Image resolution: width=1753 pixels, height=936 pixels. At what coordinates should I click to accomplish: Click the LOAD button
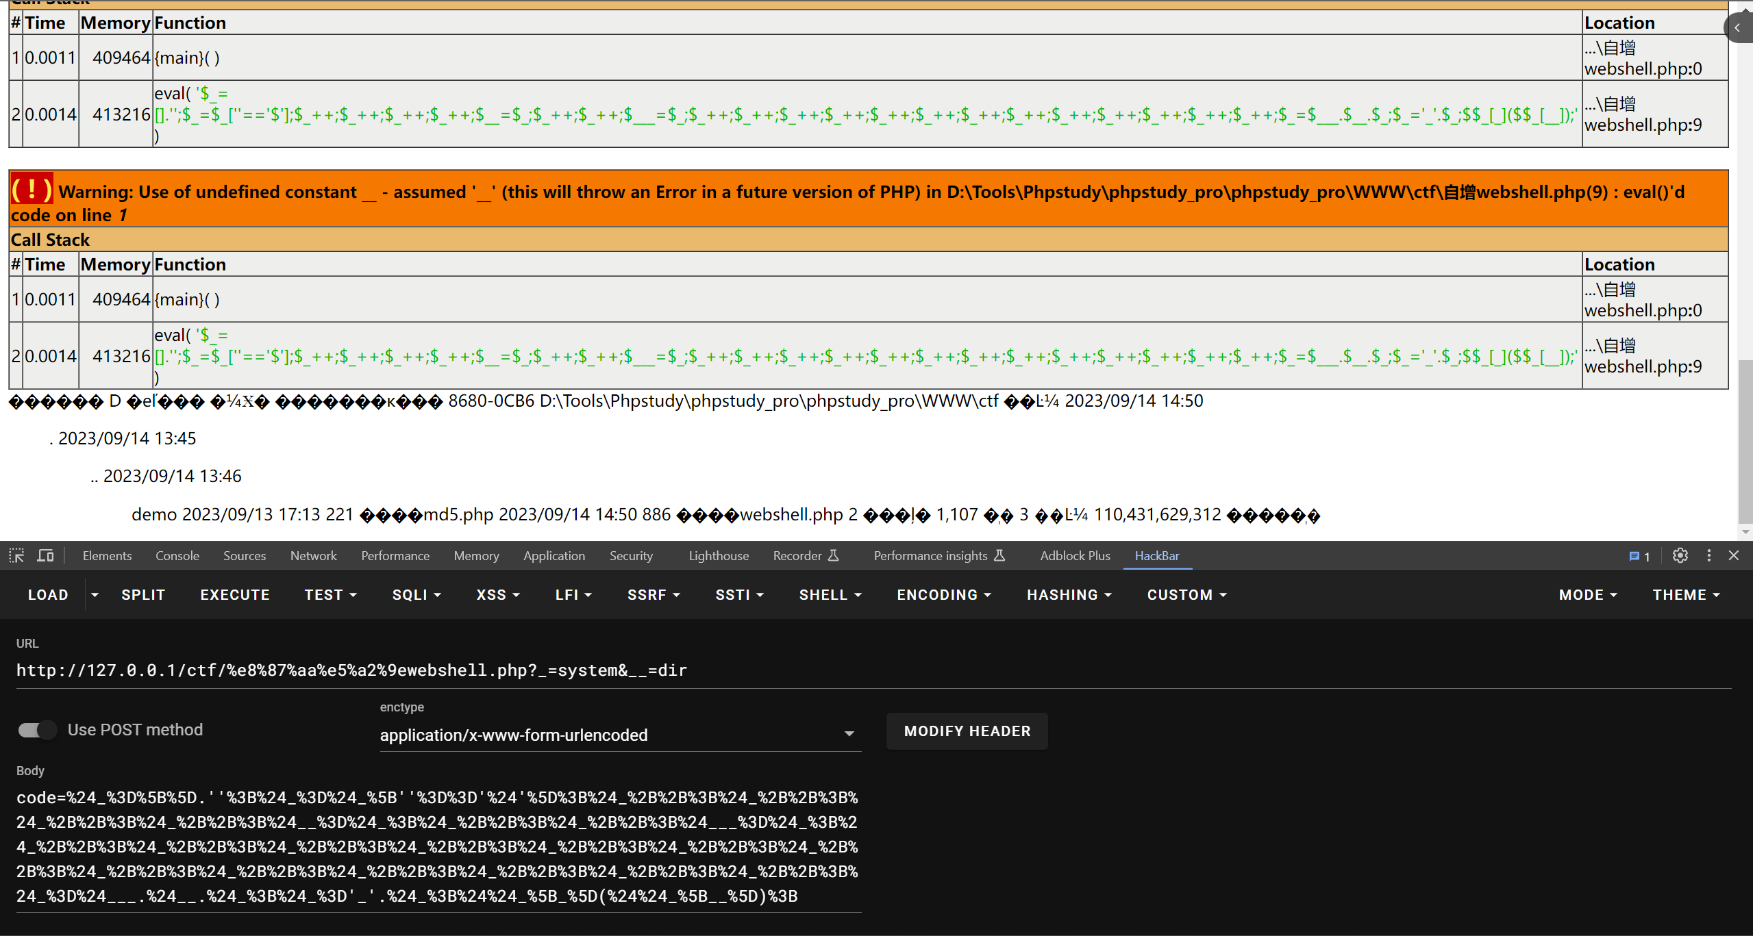(x=48, y=595)
